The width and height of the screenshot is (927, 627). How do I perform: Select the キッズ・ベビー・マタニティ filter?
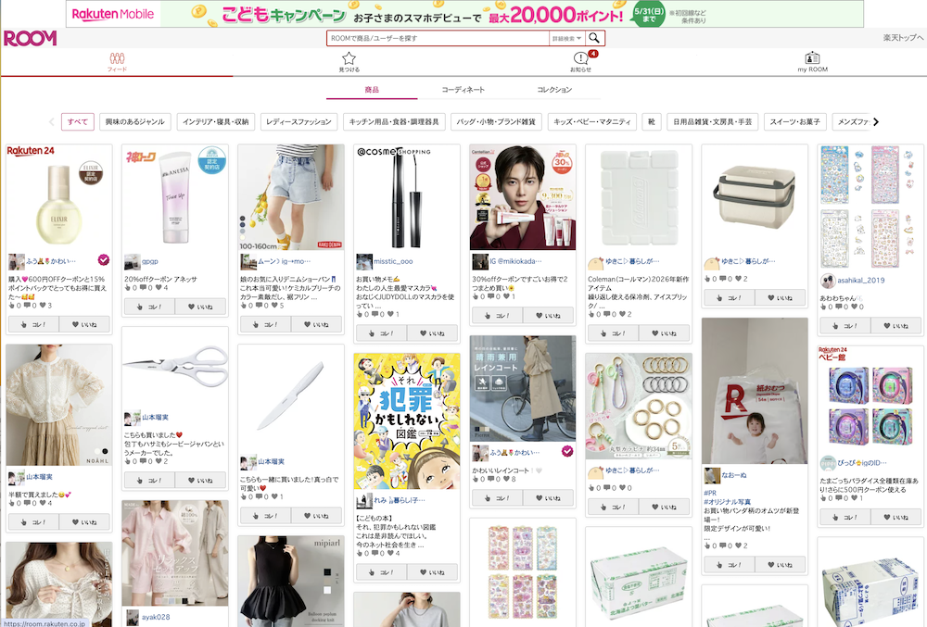point(591,121)
